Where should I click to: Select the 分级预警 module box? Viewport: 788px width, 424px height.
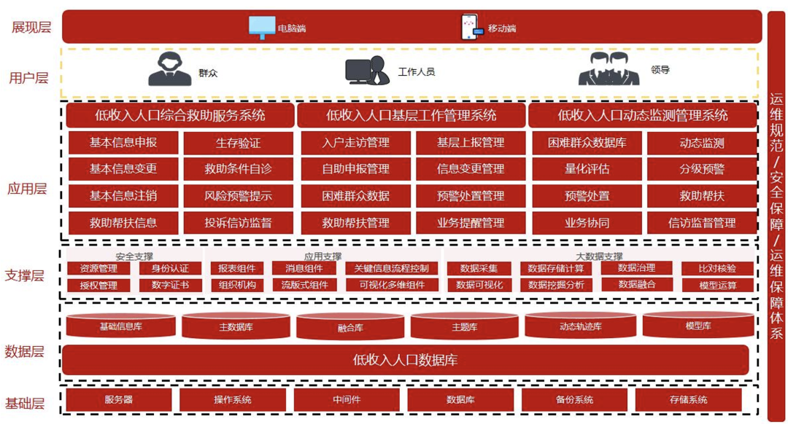click(701, 169)
